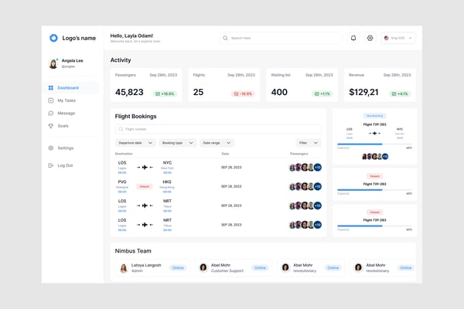Click the blue ring logo icon
Screen dimensions: 464x309
53,38
